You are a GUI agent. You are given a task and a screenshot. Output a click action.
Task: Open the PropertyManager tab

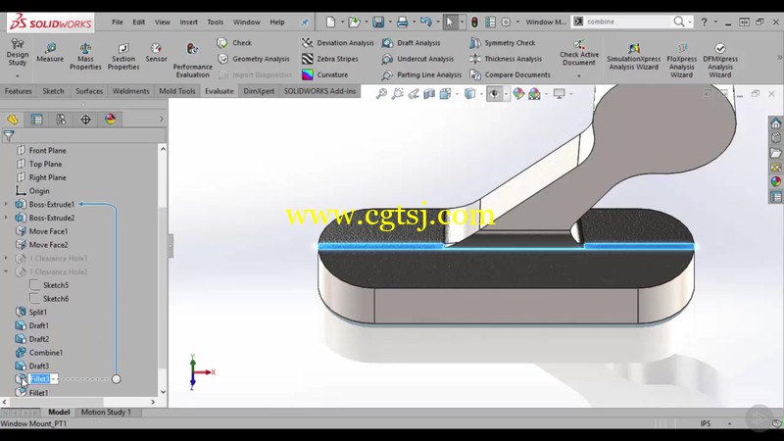point(36,119)
